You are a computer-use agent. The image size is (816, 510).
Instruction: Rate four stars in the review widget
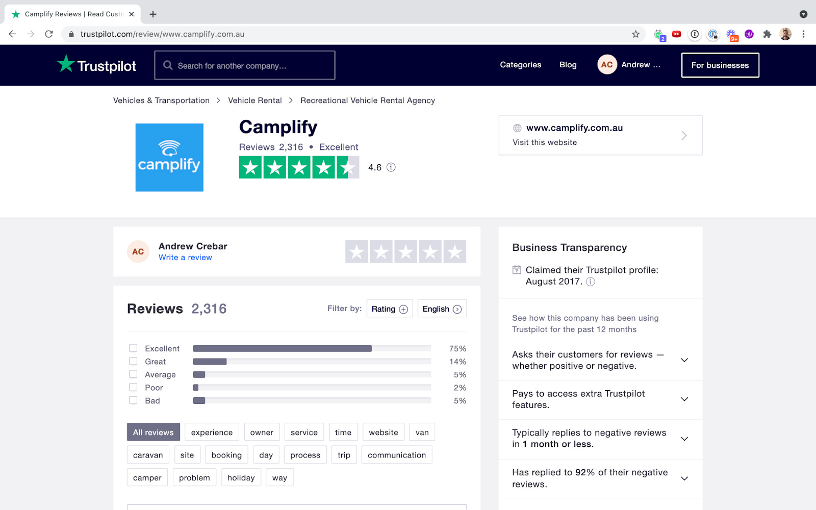(430, 252)
